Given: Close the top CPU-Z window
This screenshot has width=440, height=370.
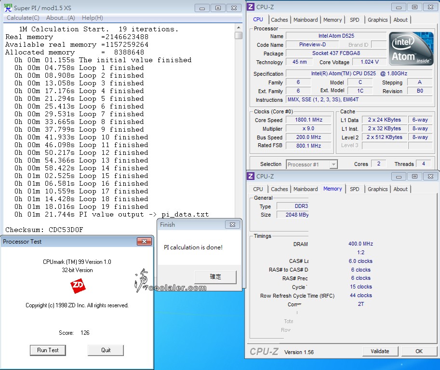Looking at the screenshot, I should click(x=431, y=7).
